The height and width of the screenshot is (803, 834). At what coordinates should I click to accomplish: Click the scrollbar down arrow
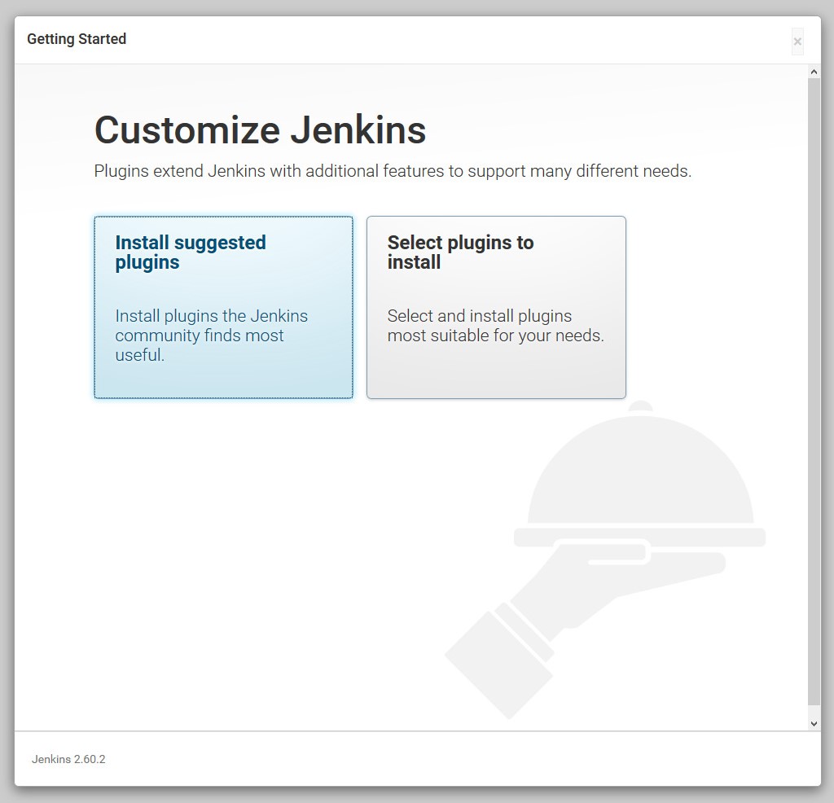814,723
